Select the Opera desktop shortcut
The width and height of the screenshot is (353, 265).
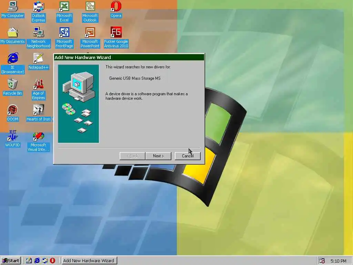116,9
